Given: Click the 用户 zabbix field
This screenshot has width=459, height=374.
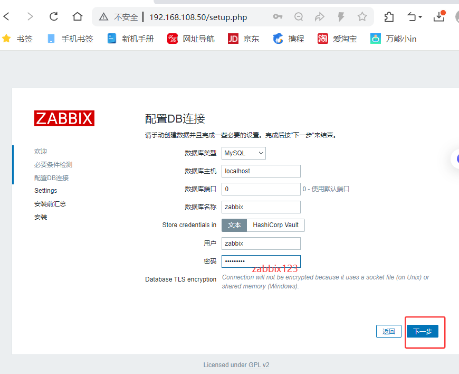Looking at the screenshot, I should [x=261, y=244].
